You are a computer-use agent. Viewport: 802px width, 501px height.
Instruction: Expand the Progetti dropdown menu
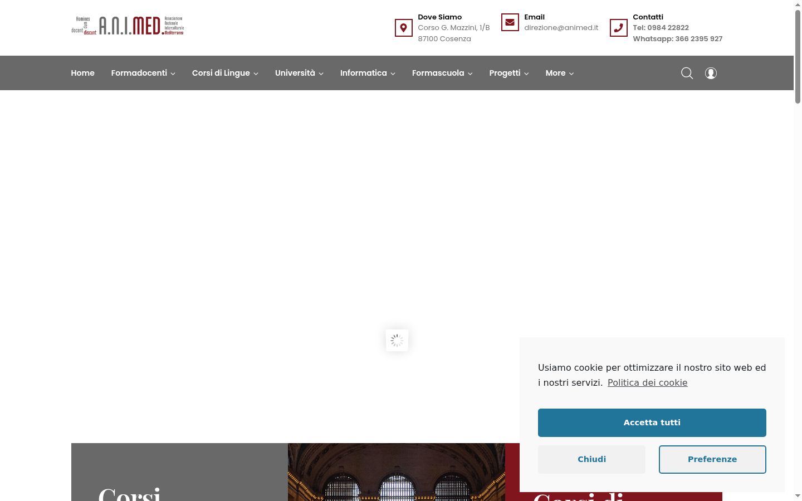point(509,73)
